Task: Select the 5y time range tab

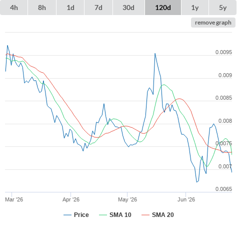Action: pyautogui.click(x=222, y=8)
